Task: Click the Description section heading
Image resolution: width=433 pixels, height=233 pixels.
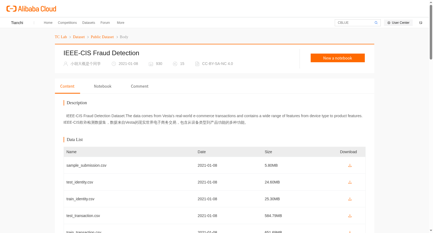Action: pyautogui.click(x=77, y=103)
